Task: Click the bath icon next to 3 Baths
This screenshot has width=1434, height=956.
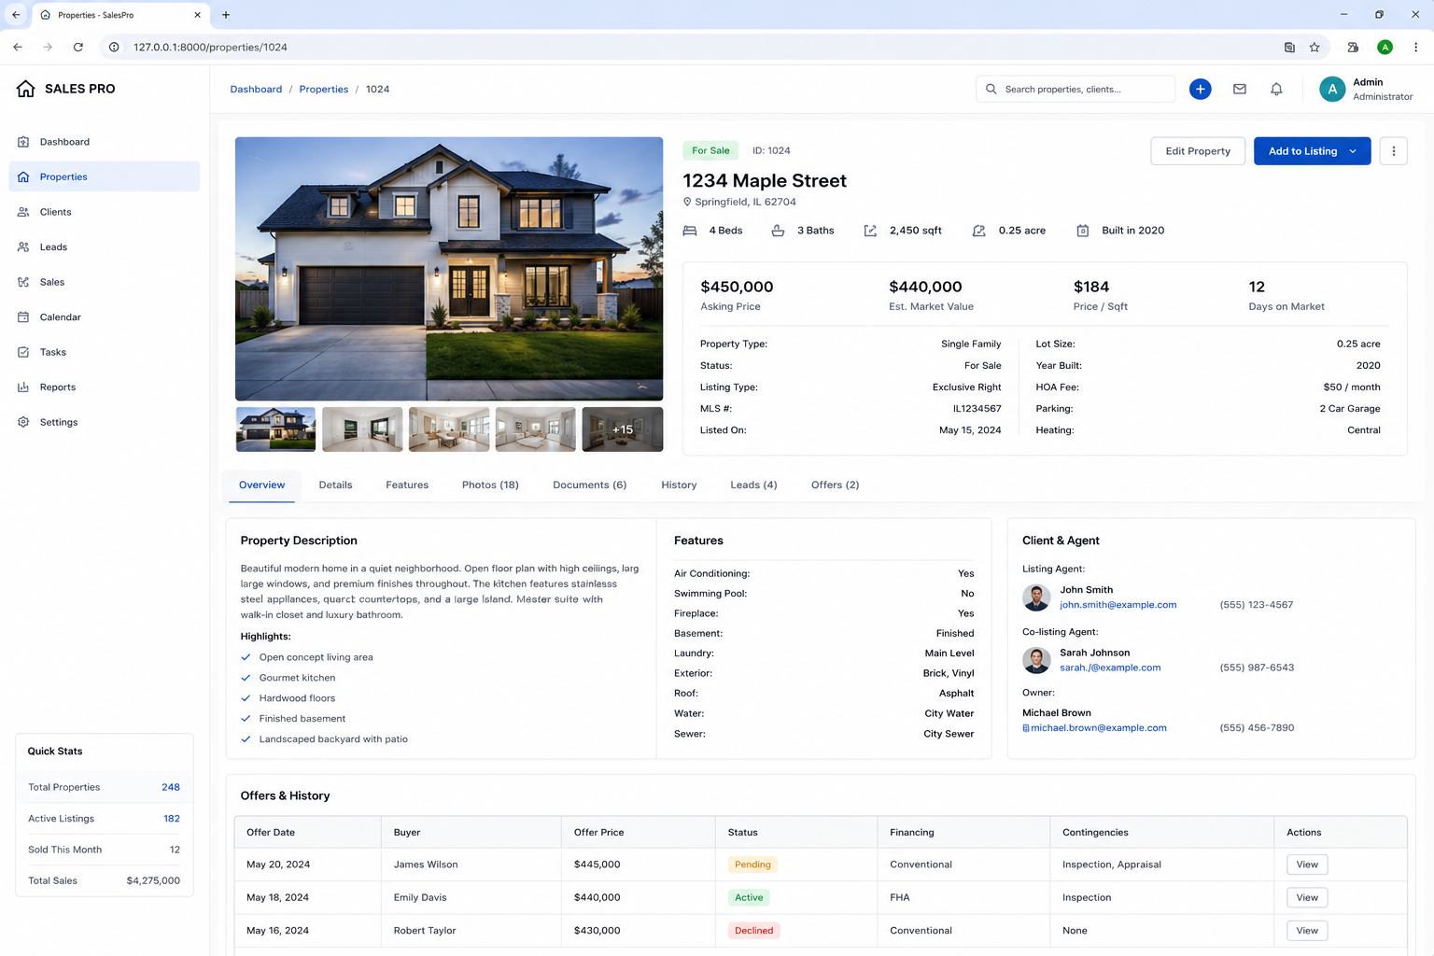Action: tap(778, 231)
